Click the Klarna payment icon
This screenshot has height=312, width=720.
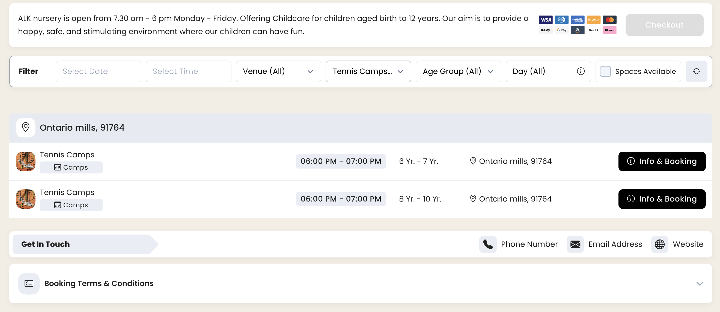click(x=609, y=30)
